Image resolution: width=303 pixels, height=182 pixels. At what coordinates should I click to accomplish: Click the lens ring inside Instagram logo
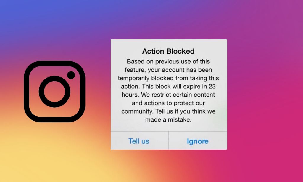54,91
